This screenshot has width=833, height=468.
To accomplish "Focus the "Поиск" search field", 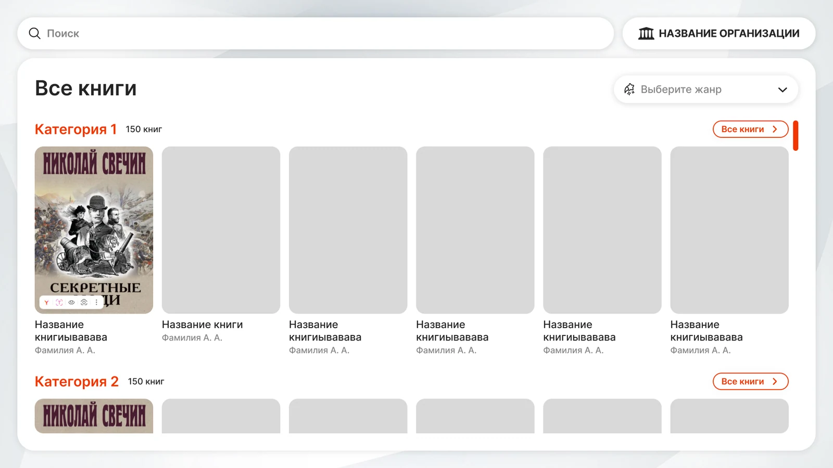I will coord(315,33).
